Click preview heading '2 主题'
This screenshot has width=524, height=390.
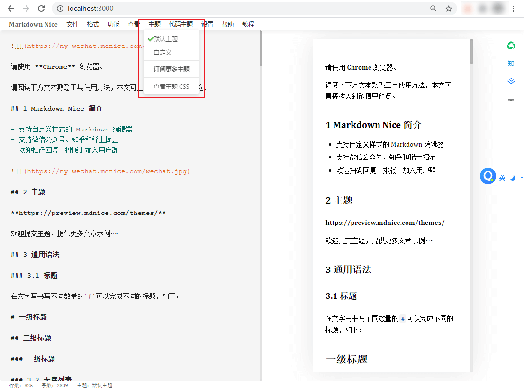pyautogui.click(x=339, y=200)
